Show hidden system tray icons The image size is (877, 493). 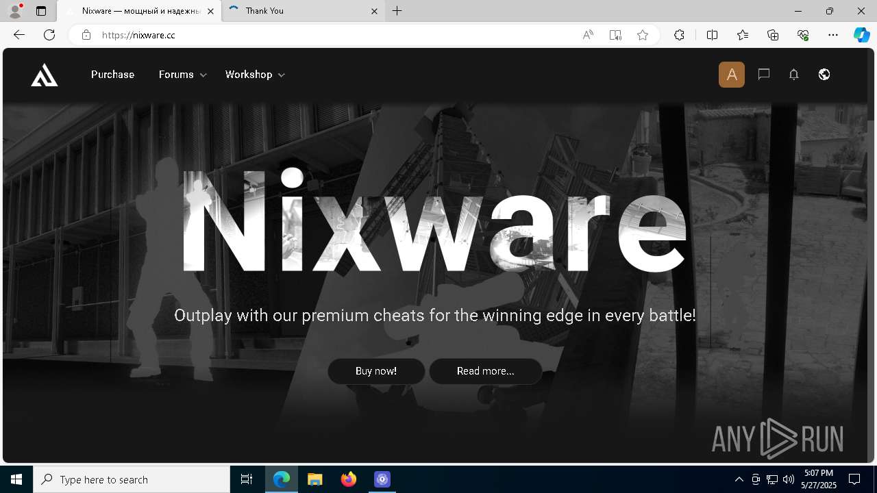pyautogui.click(x=739, y=479)
